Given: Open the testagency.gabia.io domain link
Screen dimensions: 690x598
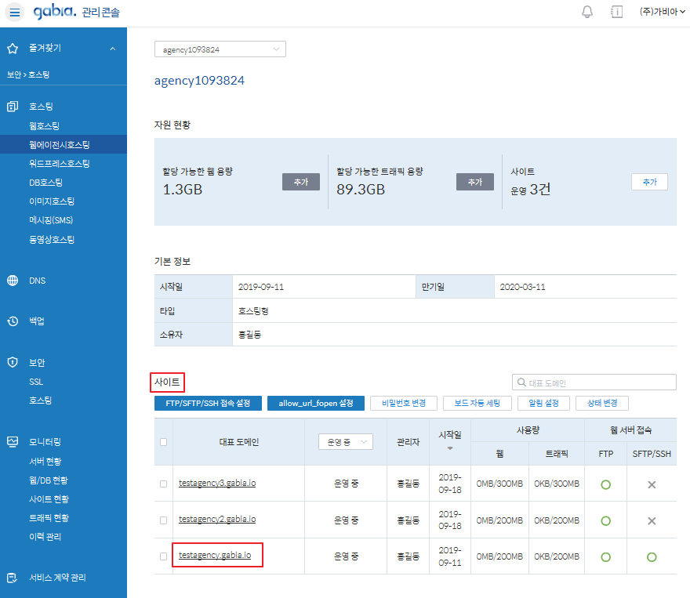Looking at the screenshot, I should [215, 556].
